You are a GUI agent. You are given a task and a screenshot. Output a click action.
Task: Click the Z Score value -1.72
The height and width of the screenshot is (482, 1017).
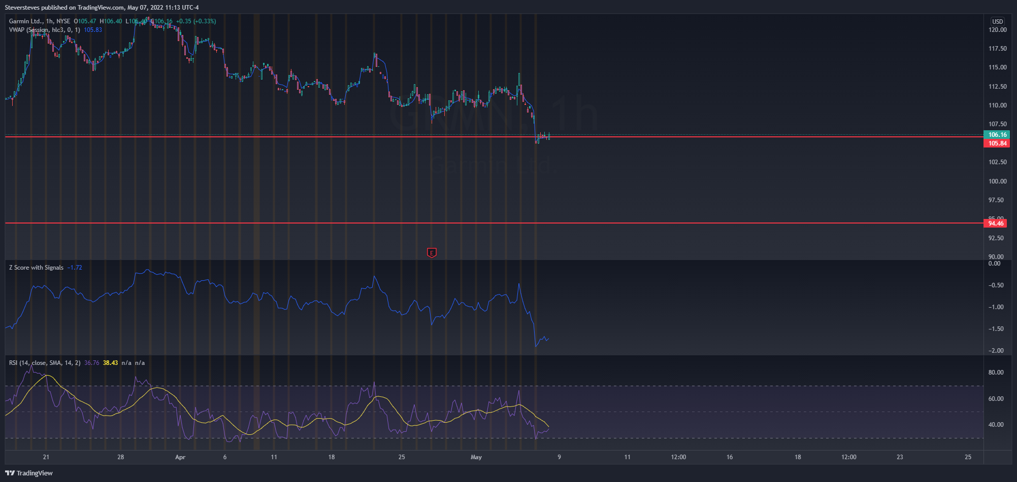pos(75,268)
